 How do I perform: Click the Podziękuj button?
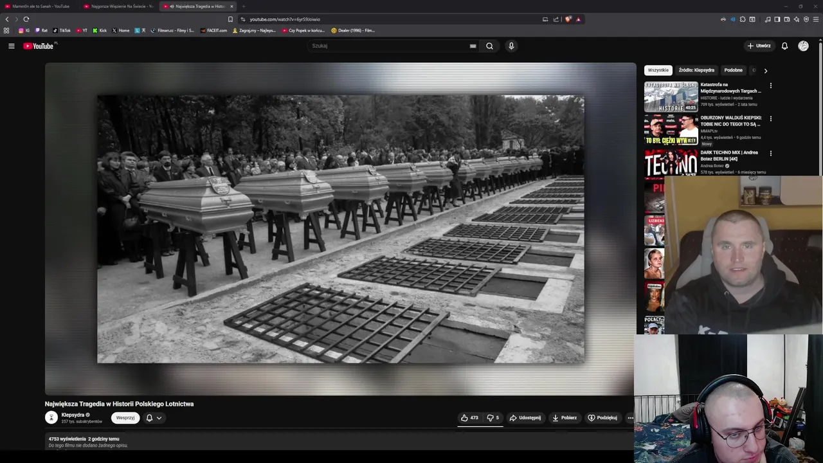[x=602, y=417]
